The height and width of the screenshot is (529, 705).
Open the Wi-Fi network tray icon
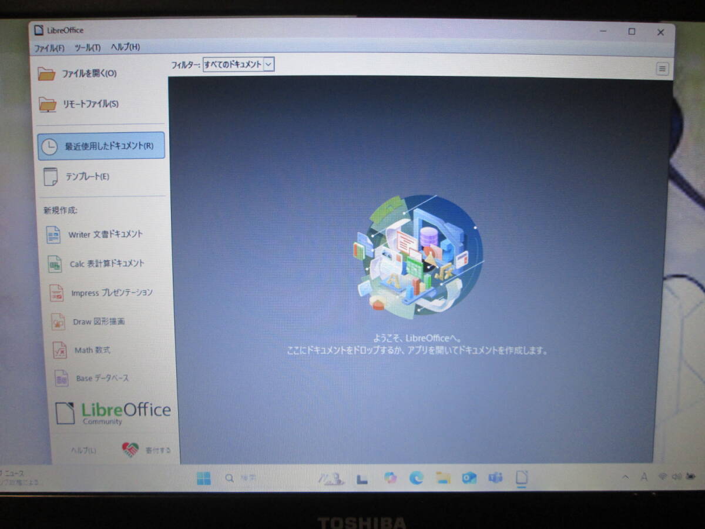[x=663, y=476]
